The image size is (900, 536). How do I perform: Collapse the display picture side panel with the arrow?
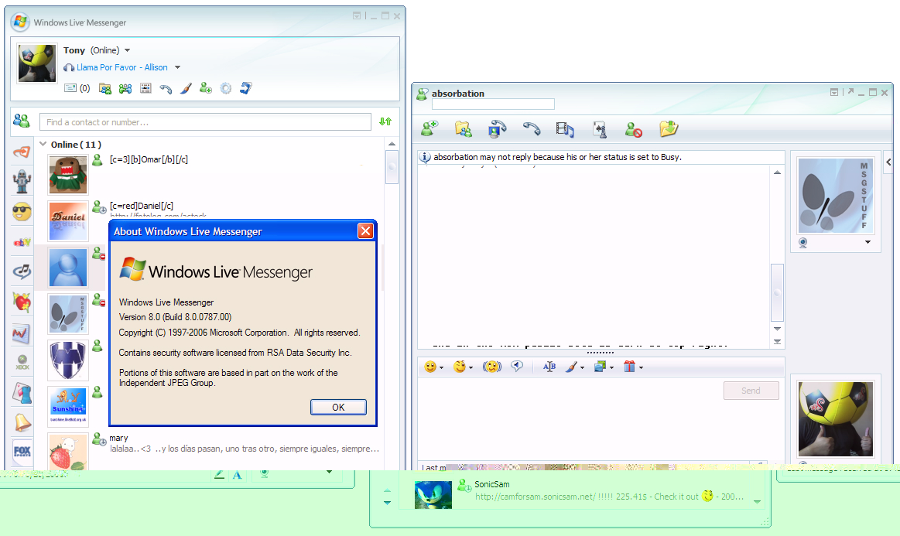click(888, 162)
